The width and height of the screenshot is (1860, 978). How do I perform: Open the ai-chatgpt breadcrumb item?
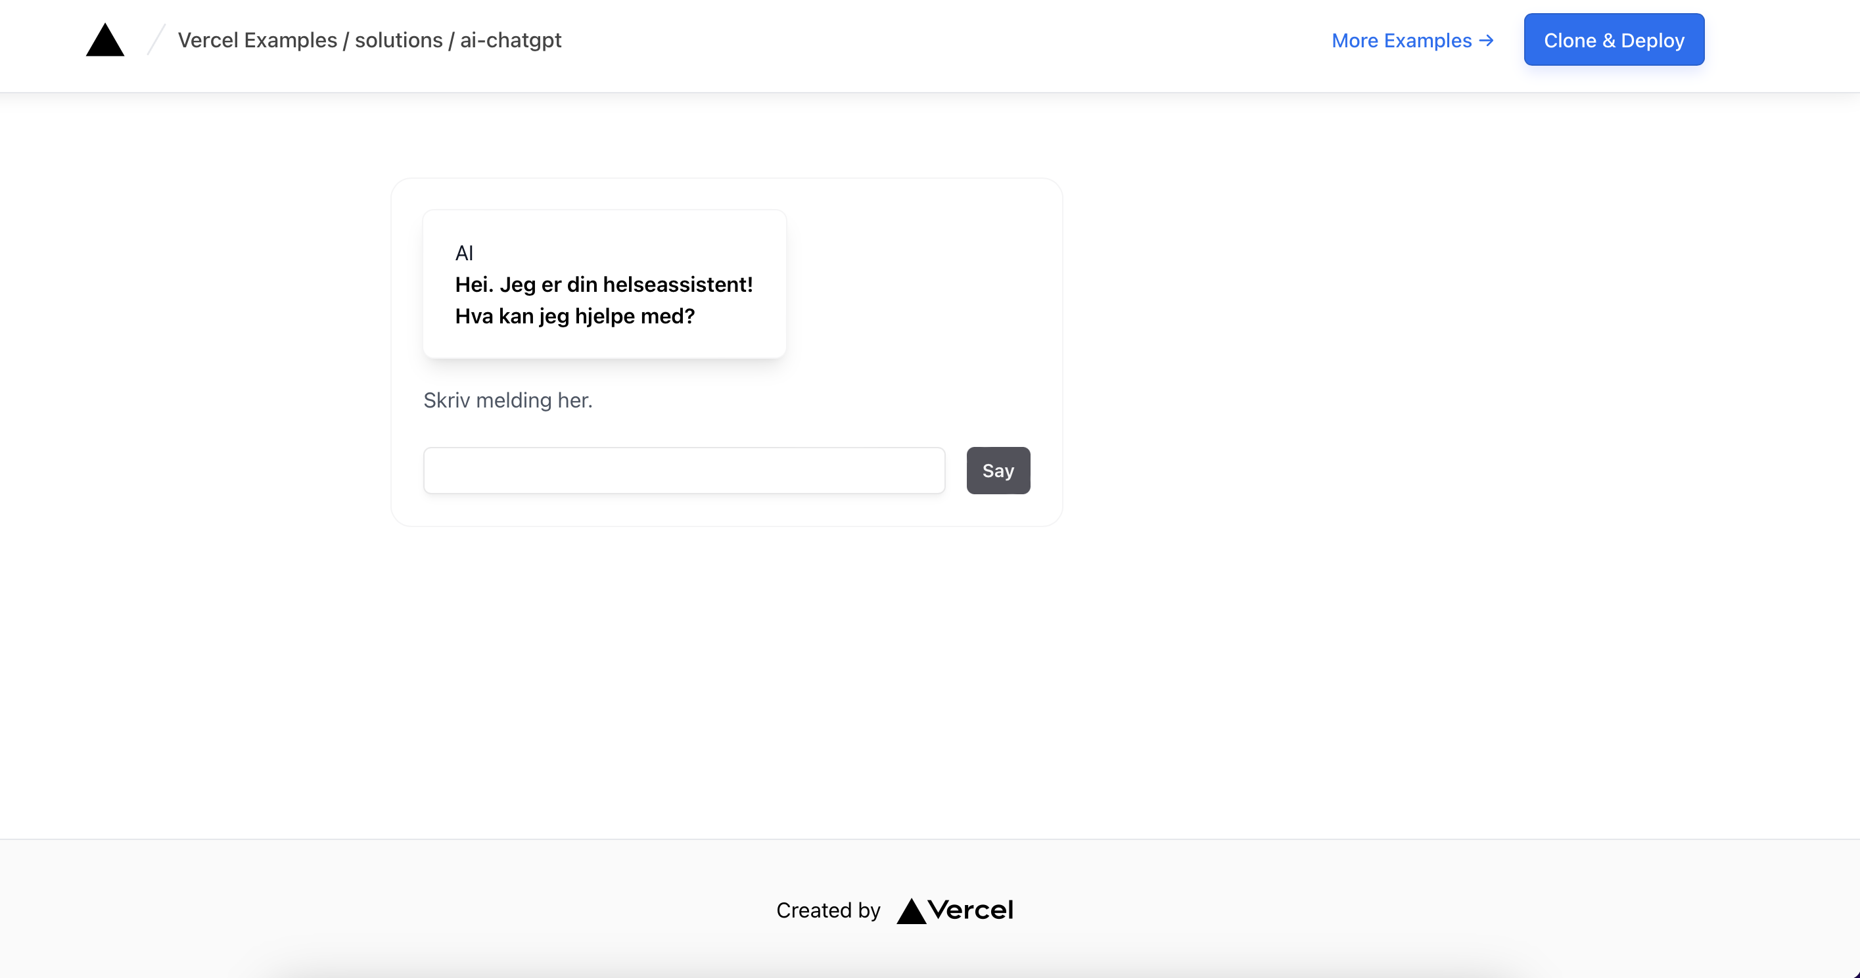(510, 41)
